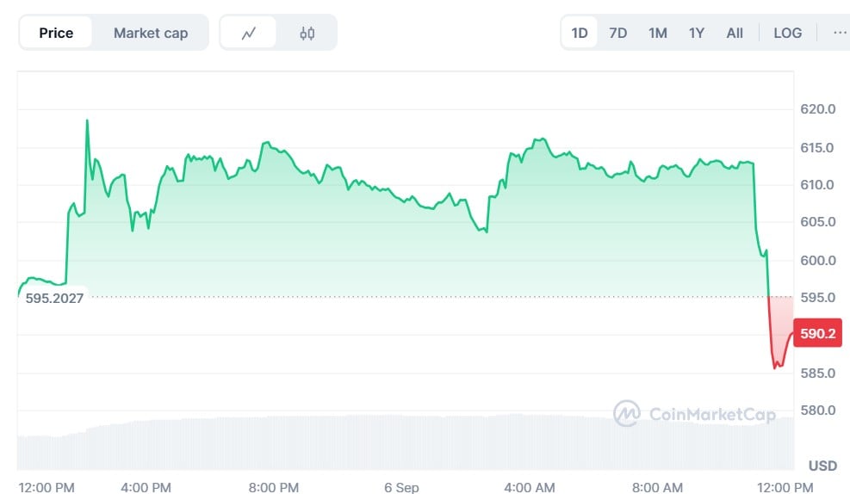Toggle LOG scale on the chart
850x494 pixels.
(787, 33)
